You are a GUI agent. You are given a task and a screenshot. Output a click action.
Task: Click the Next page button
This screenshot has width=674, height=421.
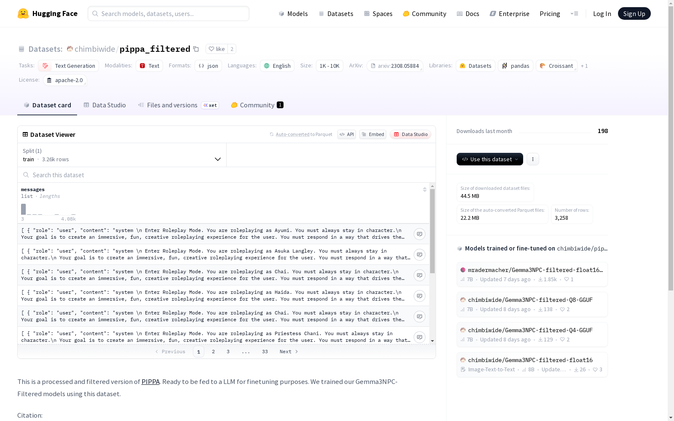(x=289, y=352)
